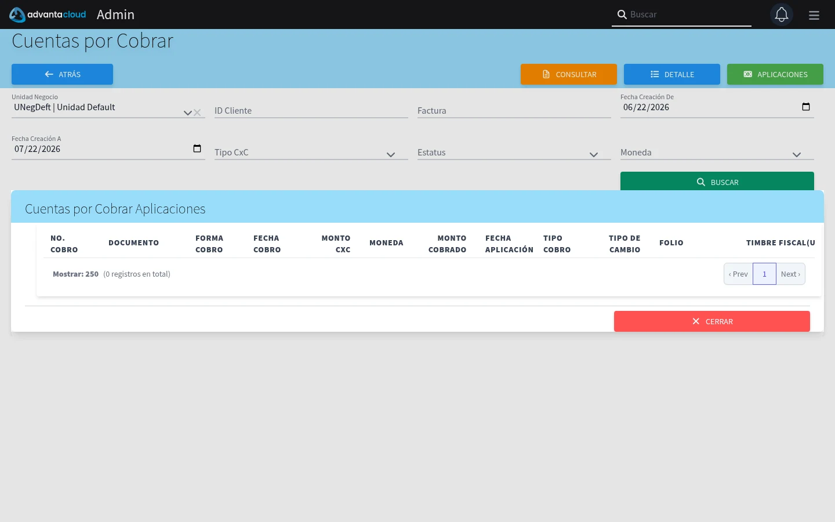Sort by MONTO COBRADO column header

click(448, 244)
